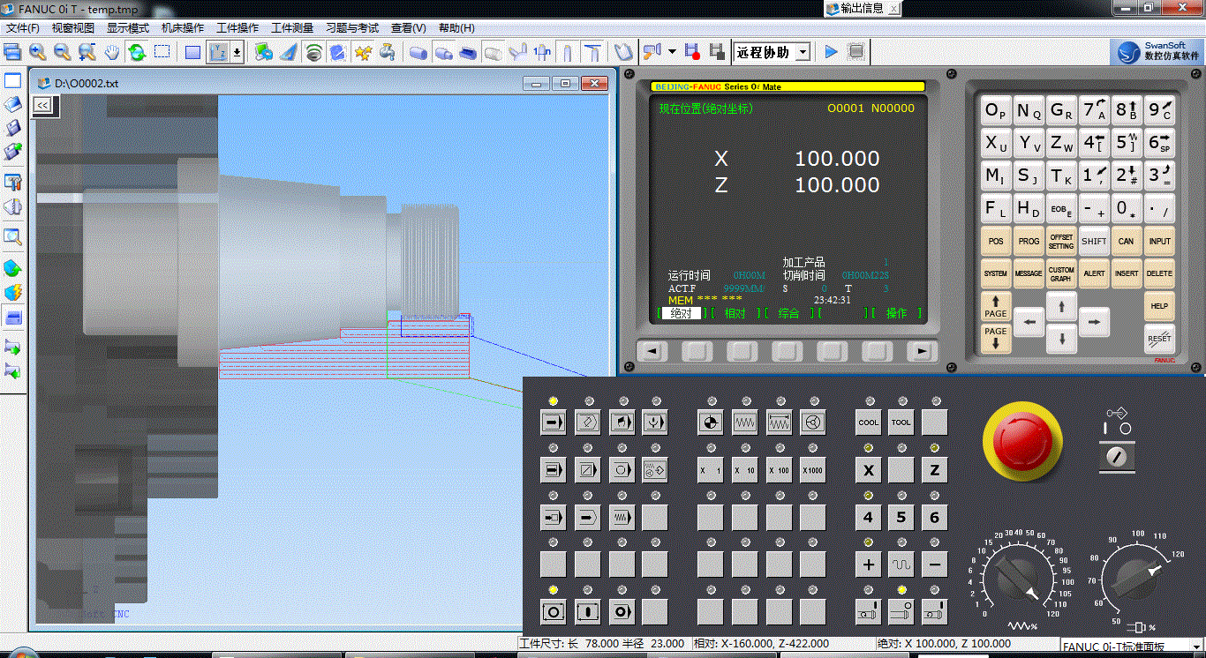Image resolution: width=1206 pixels, height=658 pixels.
Task: Click the green refresh view toolbar icon
Action: click(x=137, y=52)
